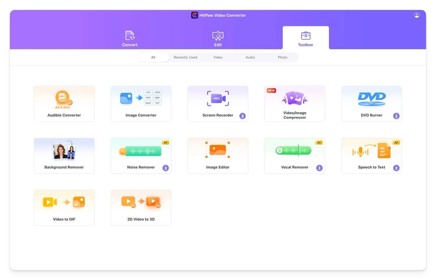Open the Video/Image Compressor tool
The width and height of the screenshot is (436, 280).
tap(295, 104)
